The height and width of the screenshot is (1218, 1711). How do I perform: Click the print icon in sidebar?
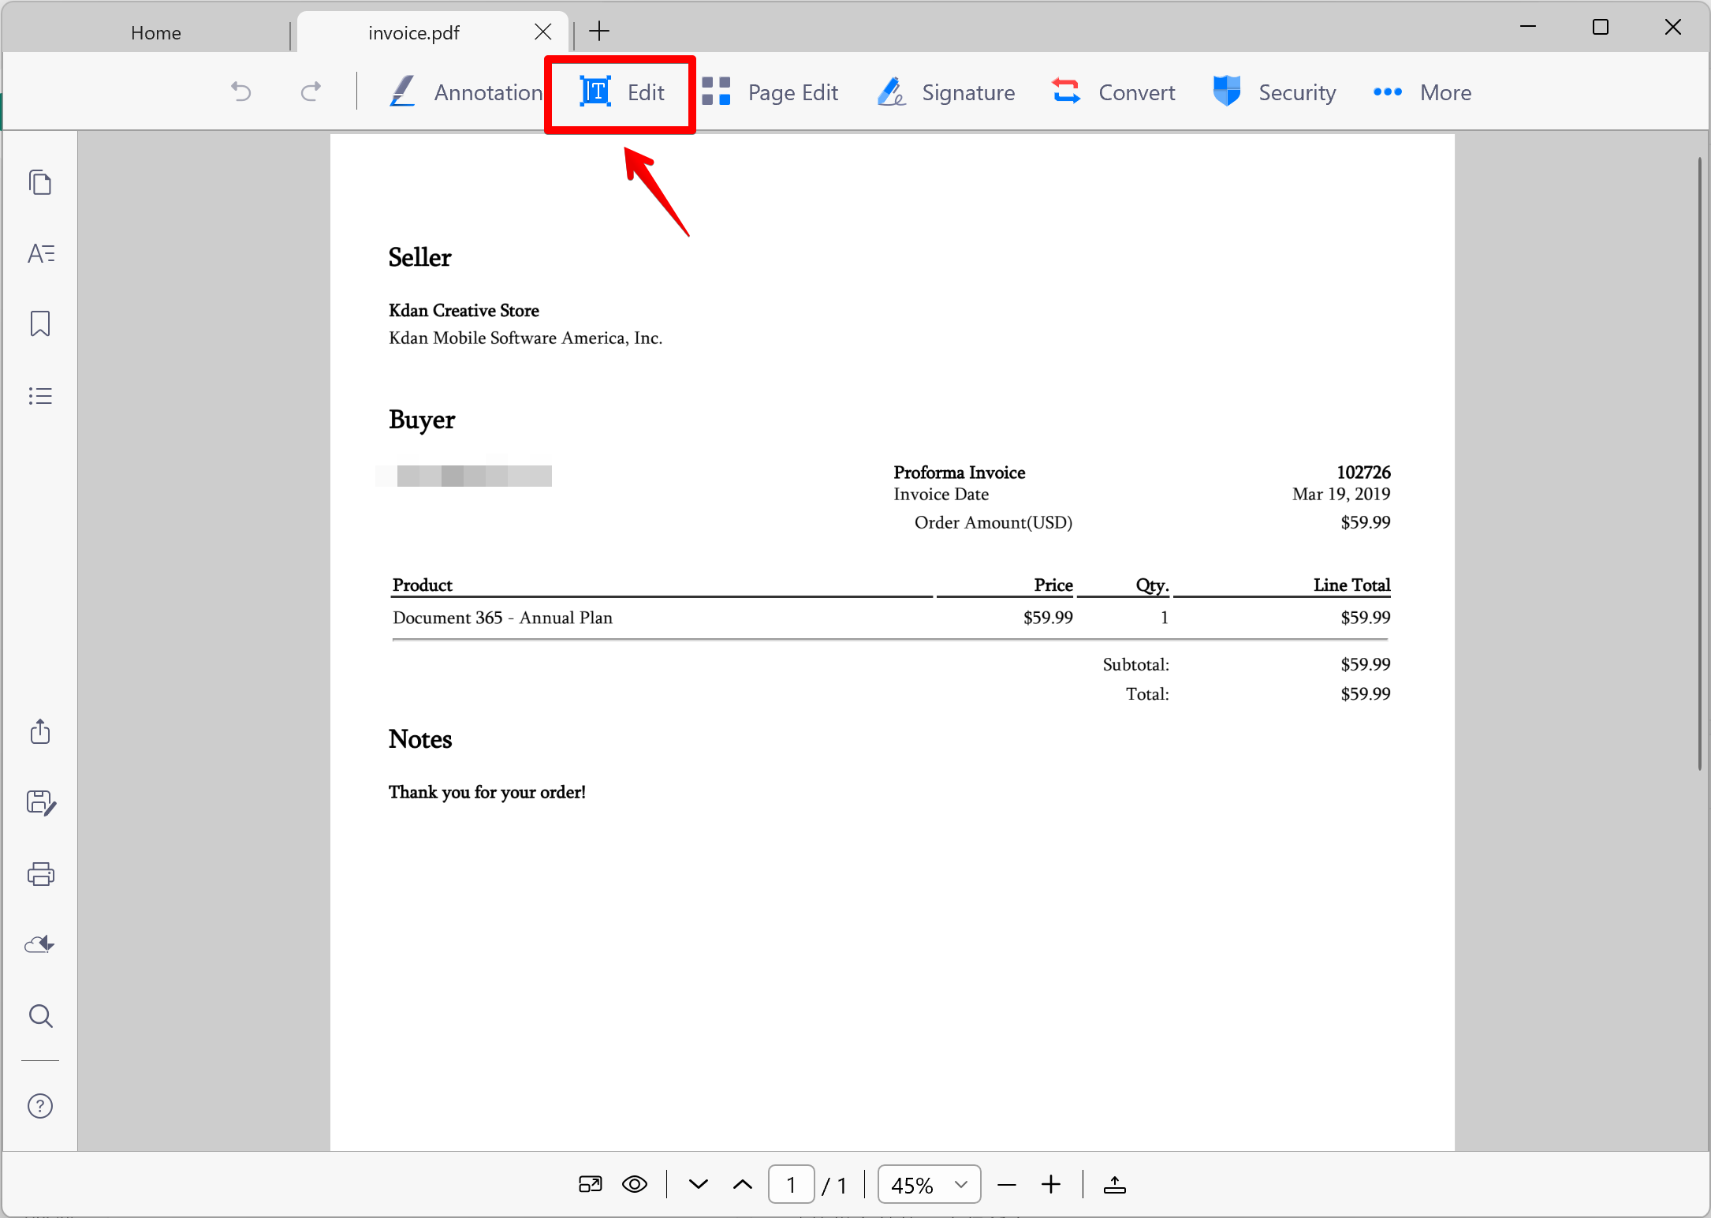(40, 873)
